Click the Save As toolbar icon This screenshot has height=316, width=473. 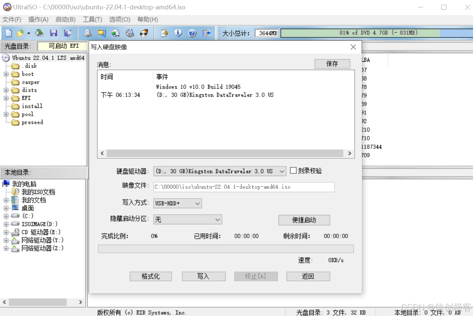[x=68, y=33]
